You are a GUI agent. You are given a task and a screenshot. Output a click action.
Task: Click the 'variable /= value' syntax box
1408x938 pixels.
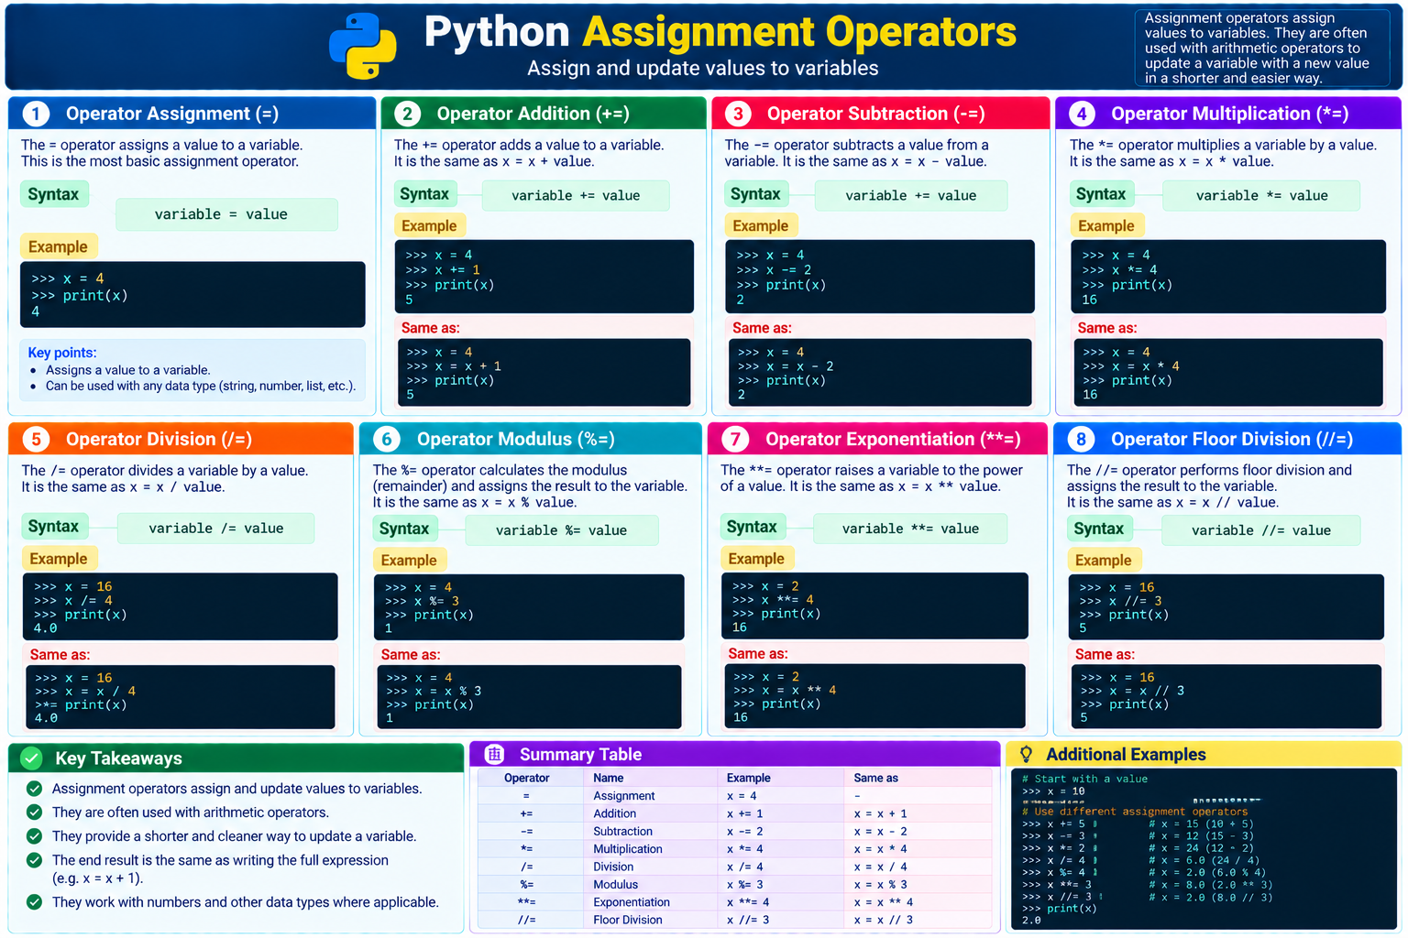tap(215, 529)
